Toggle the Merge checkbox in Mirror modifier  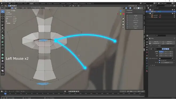[x=159, y=62]
